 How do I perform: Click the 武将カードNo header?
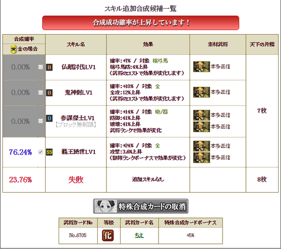tap(78, 223)
